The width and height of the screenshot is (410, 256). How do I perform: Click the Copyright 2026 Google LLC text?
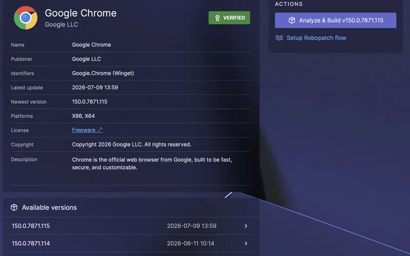point(132,144)
